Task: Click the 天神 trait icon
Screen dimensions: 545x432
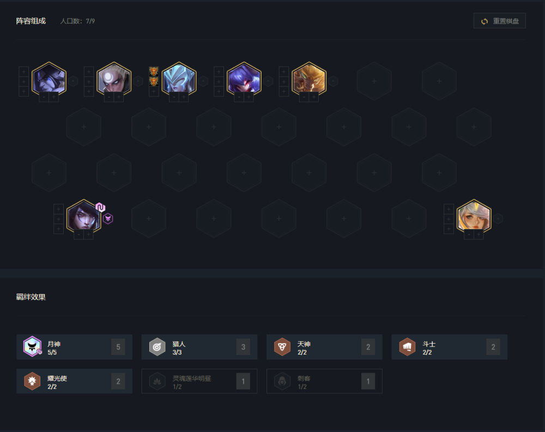Action: click(x=282, y=347)
